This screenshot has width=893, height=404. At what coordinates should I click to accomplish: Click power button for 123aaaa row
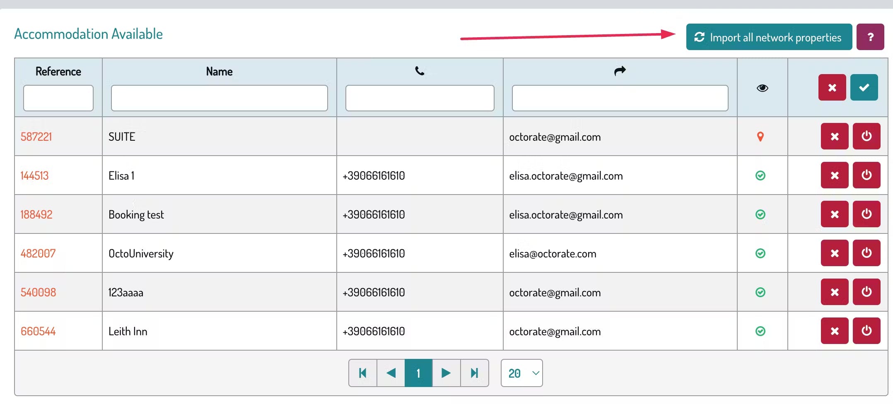(866, 292)
